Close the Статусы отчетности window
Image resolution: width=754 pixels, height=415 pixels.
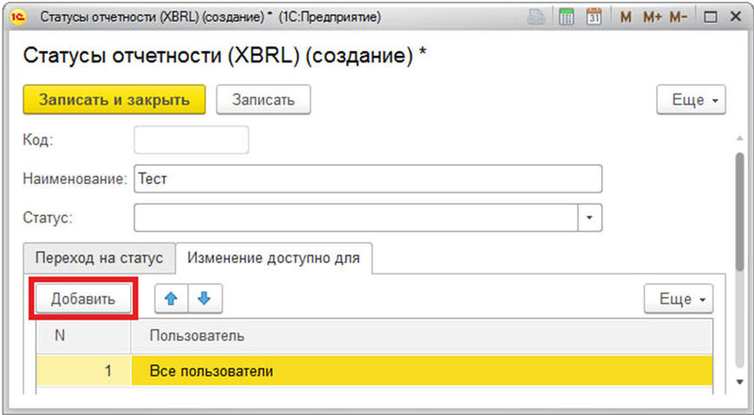[736, 17]
